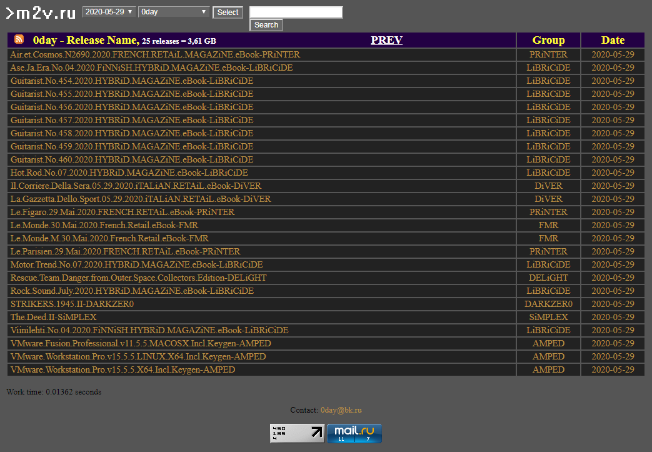Open Hot.Rod.No.07.2020 release link

click(129, 173)
